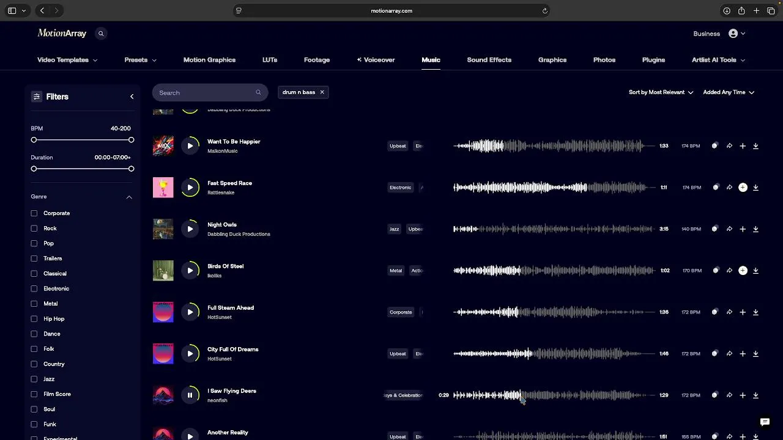Download the City Full Of Dreams track

point(755,354)
